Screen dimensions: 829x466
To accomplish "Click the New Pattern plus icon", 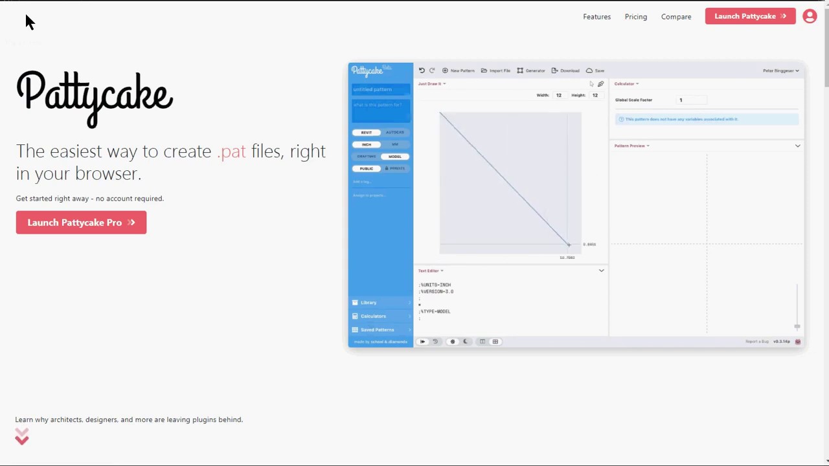I will pos(445,71).
